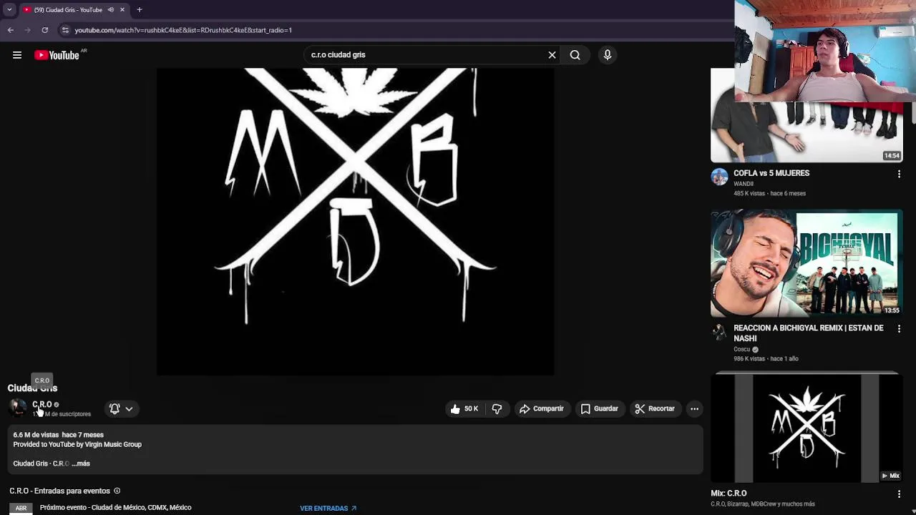Click 'Provided to YouTube by Virgin Music Group'
This screenshot has height=515, width=916.
pyautogui.click(x=77, y=444)
